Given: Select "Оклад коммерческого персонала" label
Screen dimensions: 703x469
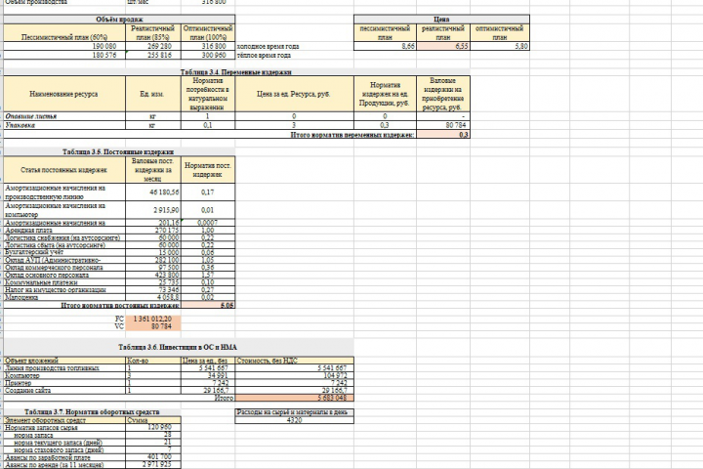Looking at the screenshot, I should [x=64, y=268].
